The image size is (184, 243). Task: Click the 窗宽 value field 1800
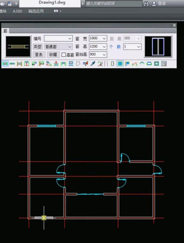coord(96,38)
